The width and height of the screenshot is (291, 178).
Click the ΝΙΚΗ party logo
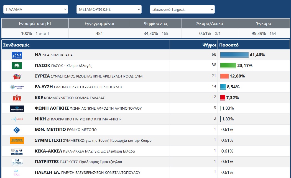[x=17, y=119]
